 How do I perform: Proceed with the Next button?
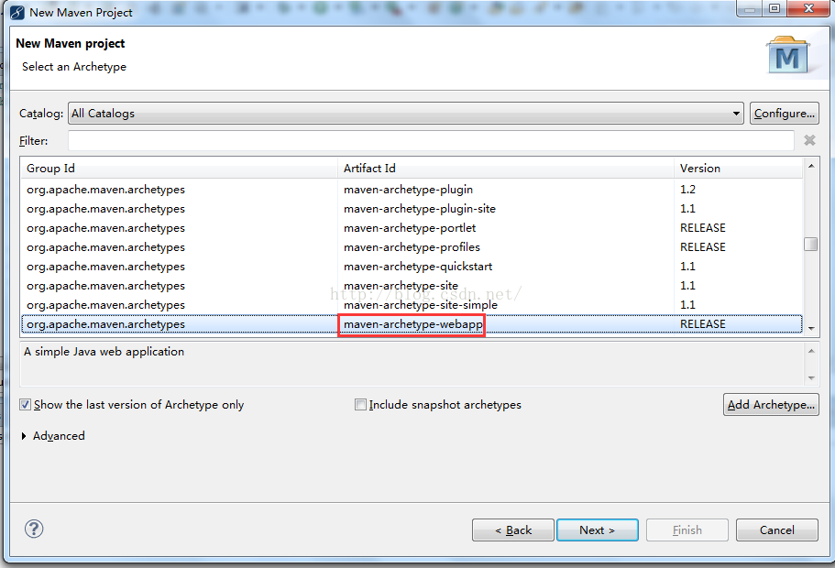click(597, 530)
